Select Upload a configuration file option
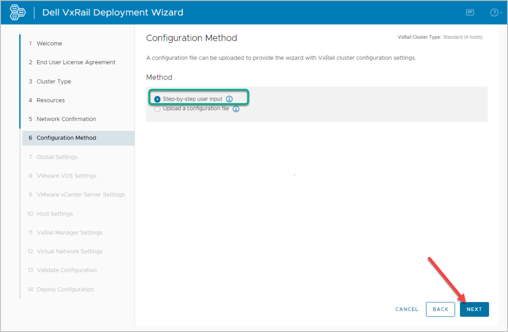Screen dimensions: 508x332 point(157,109)
